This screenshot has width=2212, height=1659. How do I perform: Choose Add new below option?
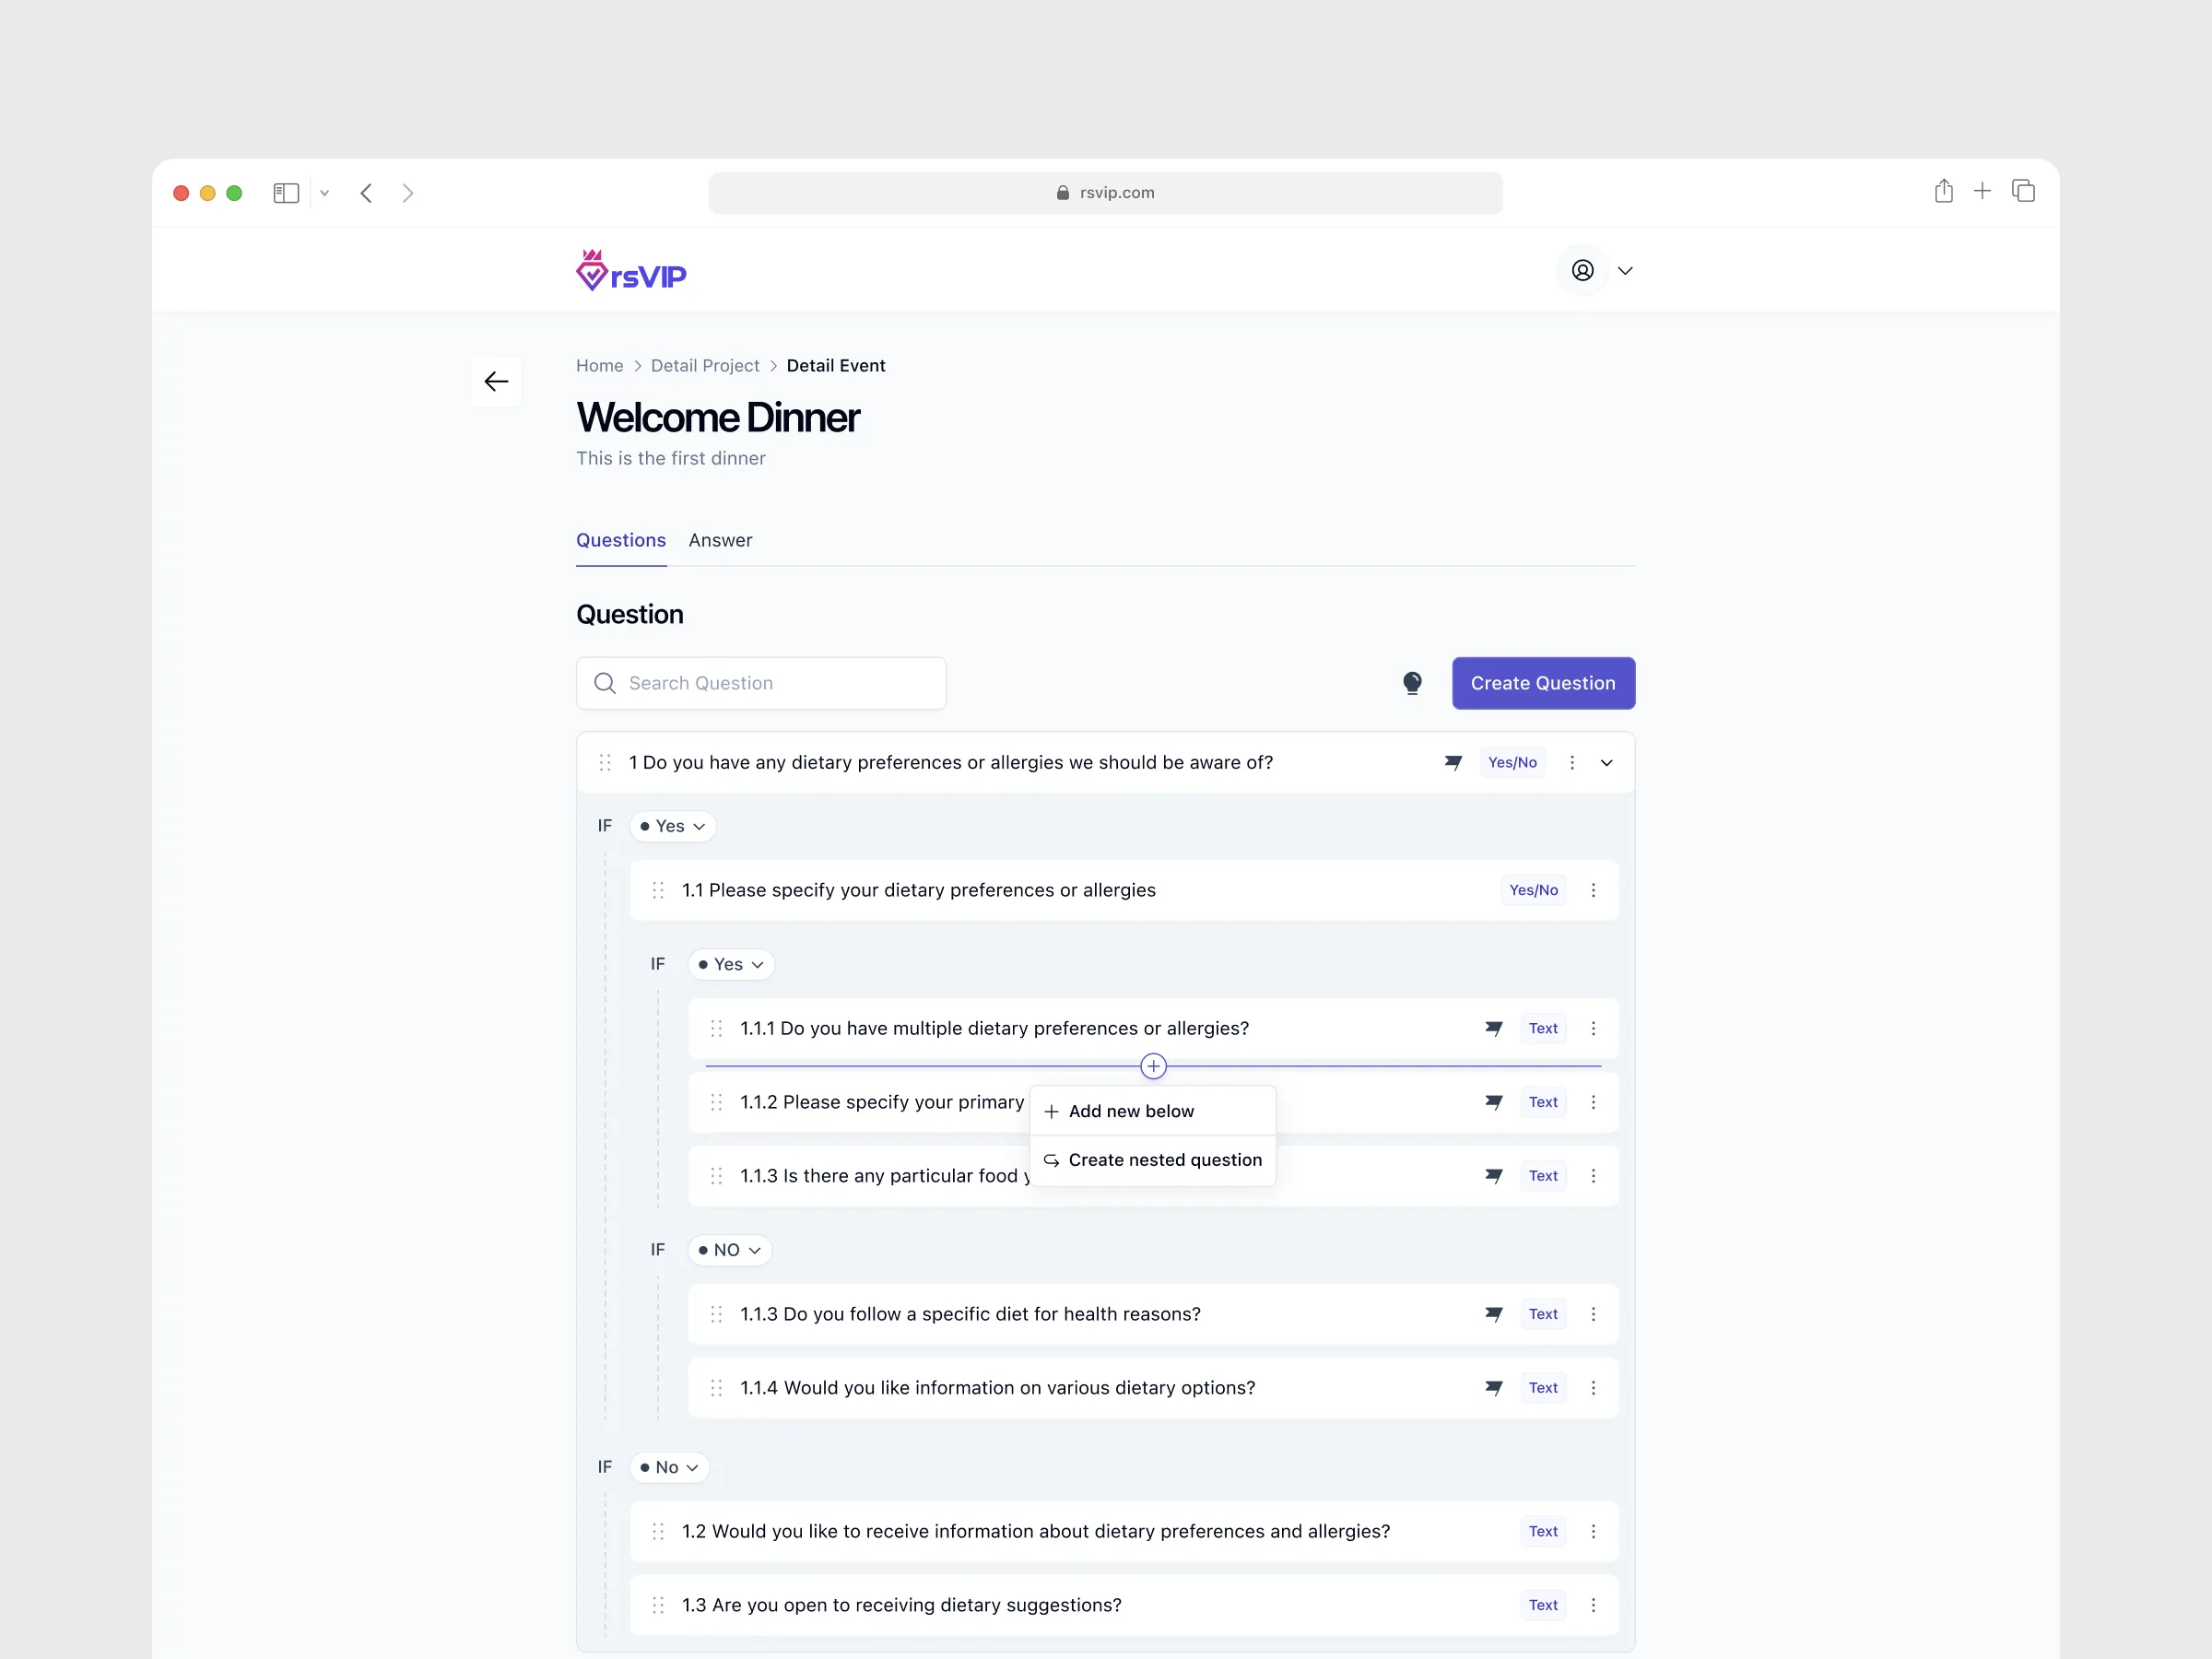pyautogui.click(x=1131, y=1111)
